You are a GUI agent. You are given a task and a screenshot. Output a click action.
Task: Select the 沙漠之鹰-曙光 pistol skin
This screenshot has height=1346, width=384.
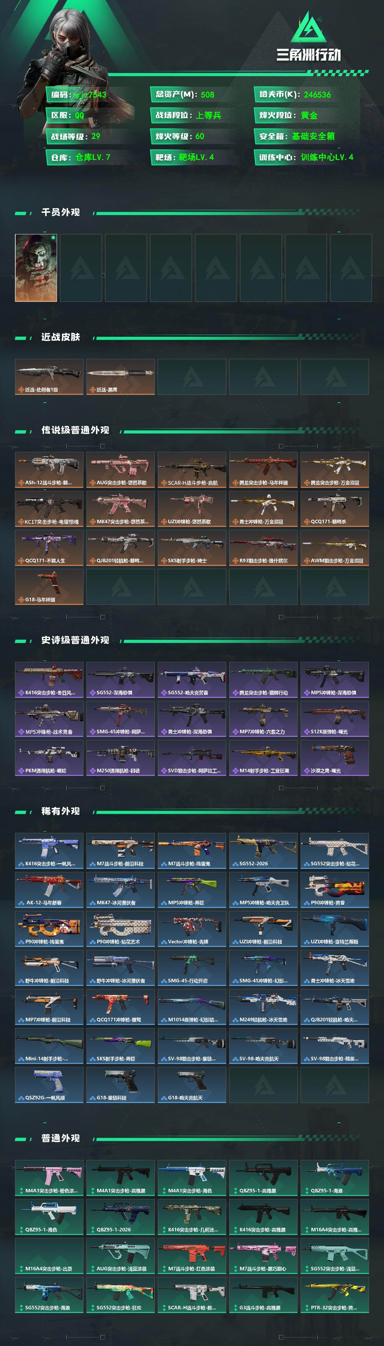coord(335,758)
